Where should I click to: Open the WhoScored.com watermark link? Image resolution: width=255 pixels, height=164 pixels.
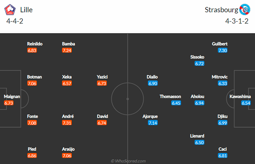point(128,161)
